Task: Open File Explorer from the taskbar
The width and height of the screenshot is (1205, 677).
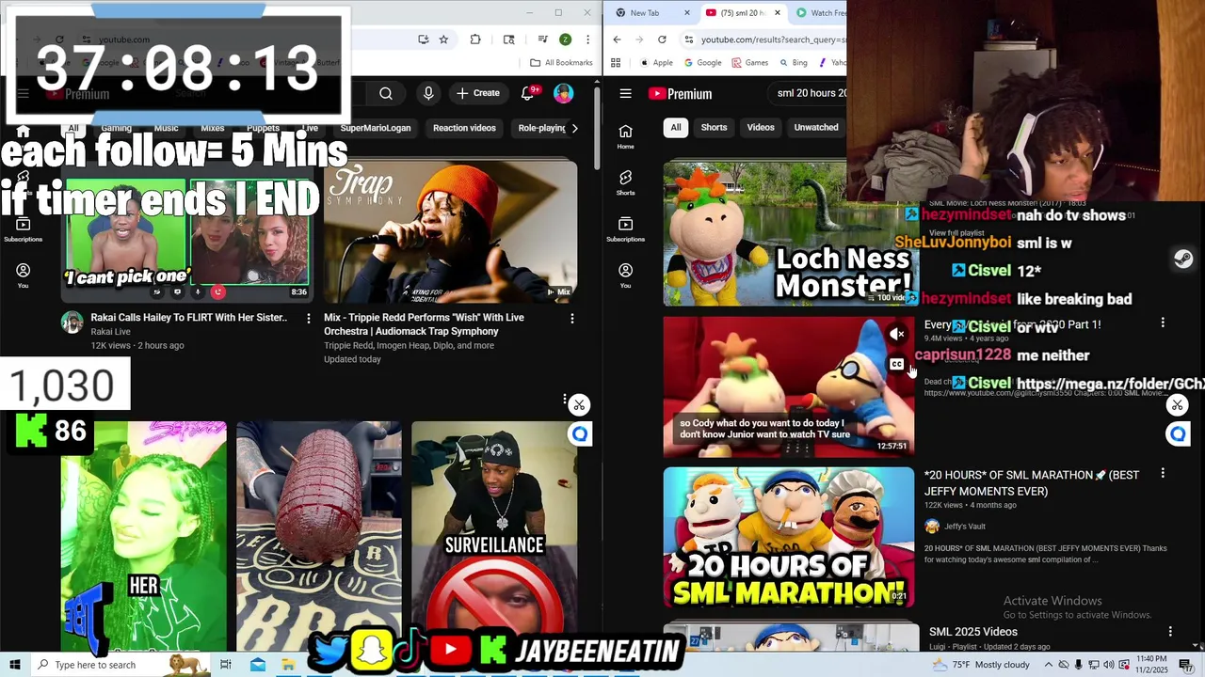Action: (x=288, y=665)
